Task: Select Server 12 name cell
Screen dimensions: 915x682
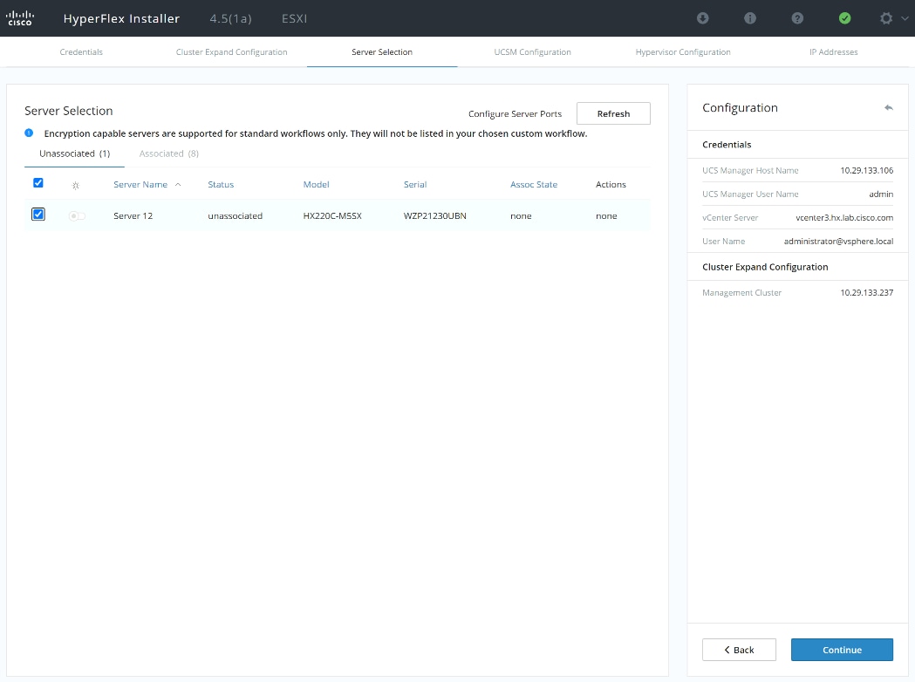Action: (x=133, y=216)
